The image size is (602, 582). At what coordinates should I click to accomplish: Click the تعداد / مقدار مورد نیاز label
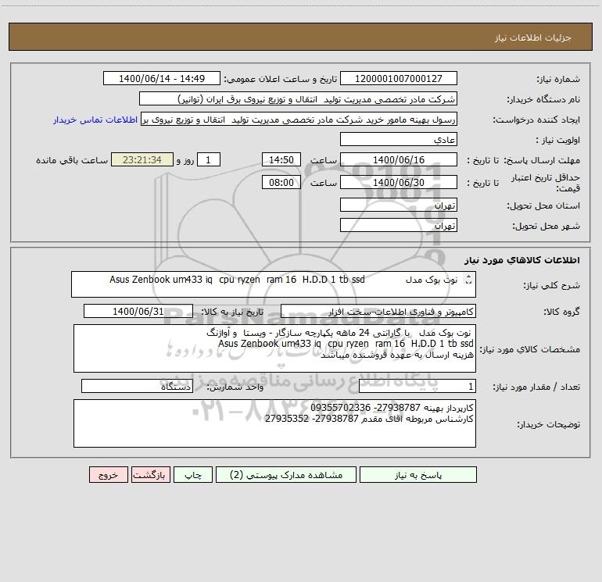click(x=536, y=387)
